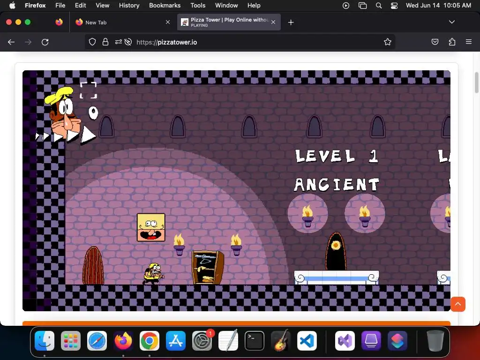Reload the Pizza Tower page
This screenshot has height=360, width=480.
coord(45,42)
